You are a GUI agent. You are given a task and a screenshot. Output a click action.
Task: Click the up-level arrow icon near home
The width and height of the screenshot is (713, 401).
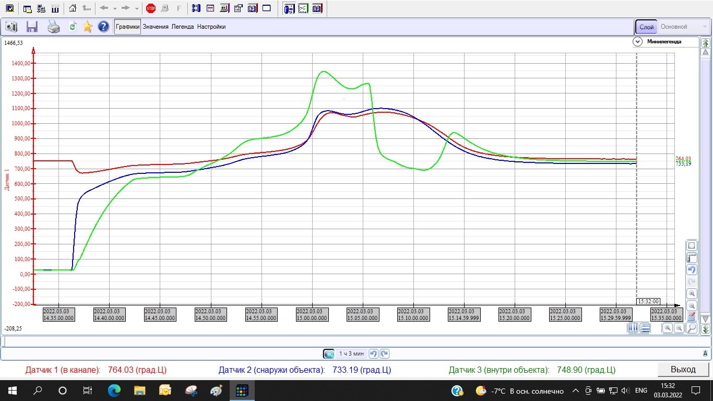(87, 8)
